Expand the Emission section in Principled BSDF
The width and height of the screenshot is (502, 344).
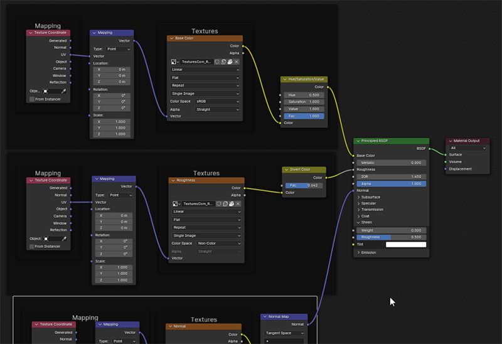(359, 252)
